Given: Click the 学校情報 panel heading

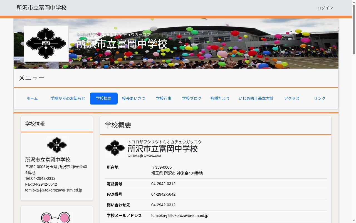Looking at the screenshot, I should click(35, 124).
